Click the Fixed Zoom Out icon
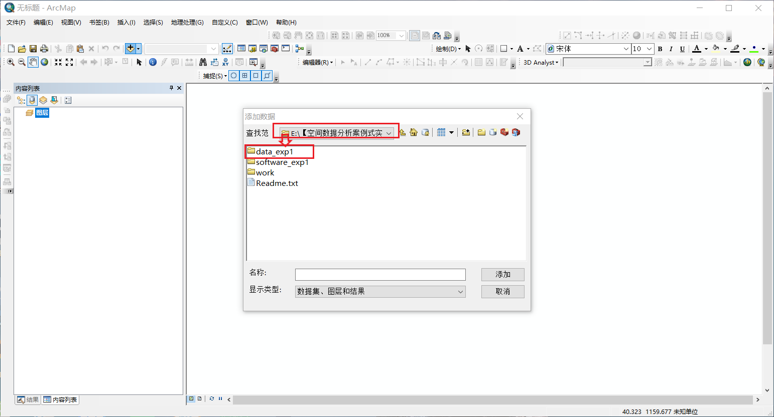Image resolution: width=774 pixels, height=417 pixels. coord(69,62)
